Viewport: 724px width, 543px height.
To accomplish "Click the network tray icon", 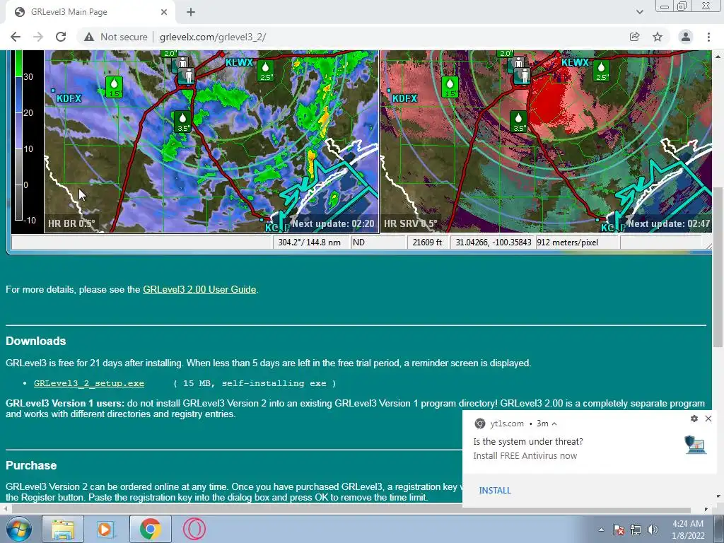I will pos(636,530).
